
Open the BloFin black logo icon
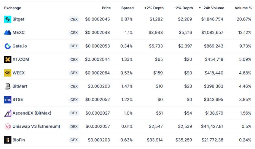(x=8, y=140)
